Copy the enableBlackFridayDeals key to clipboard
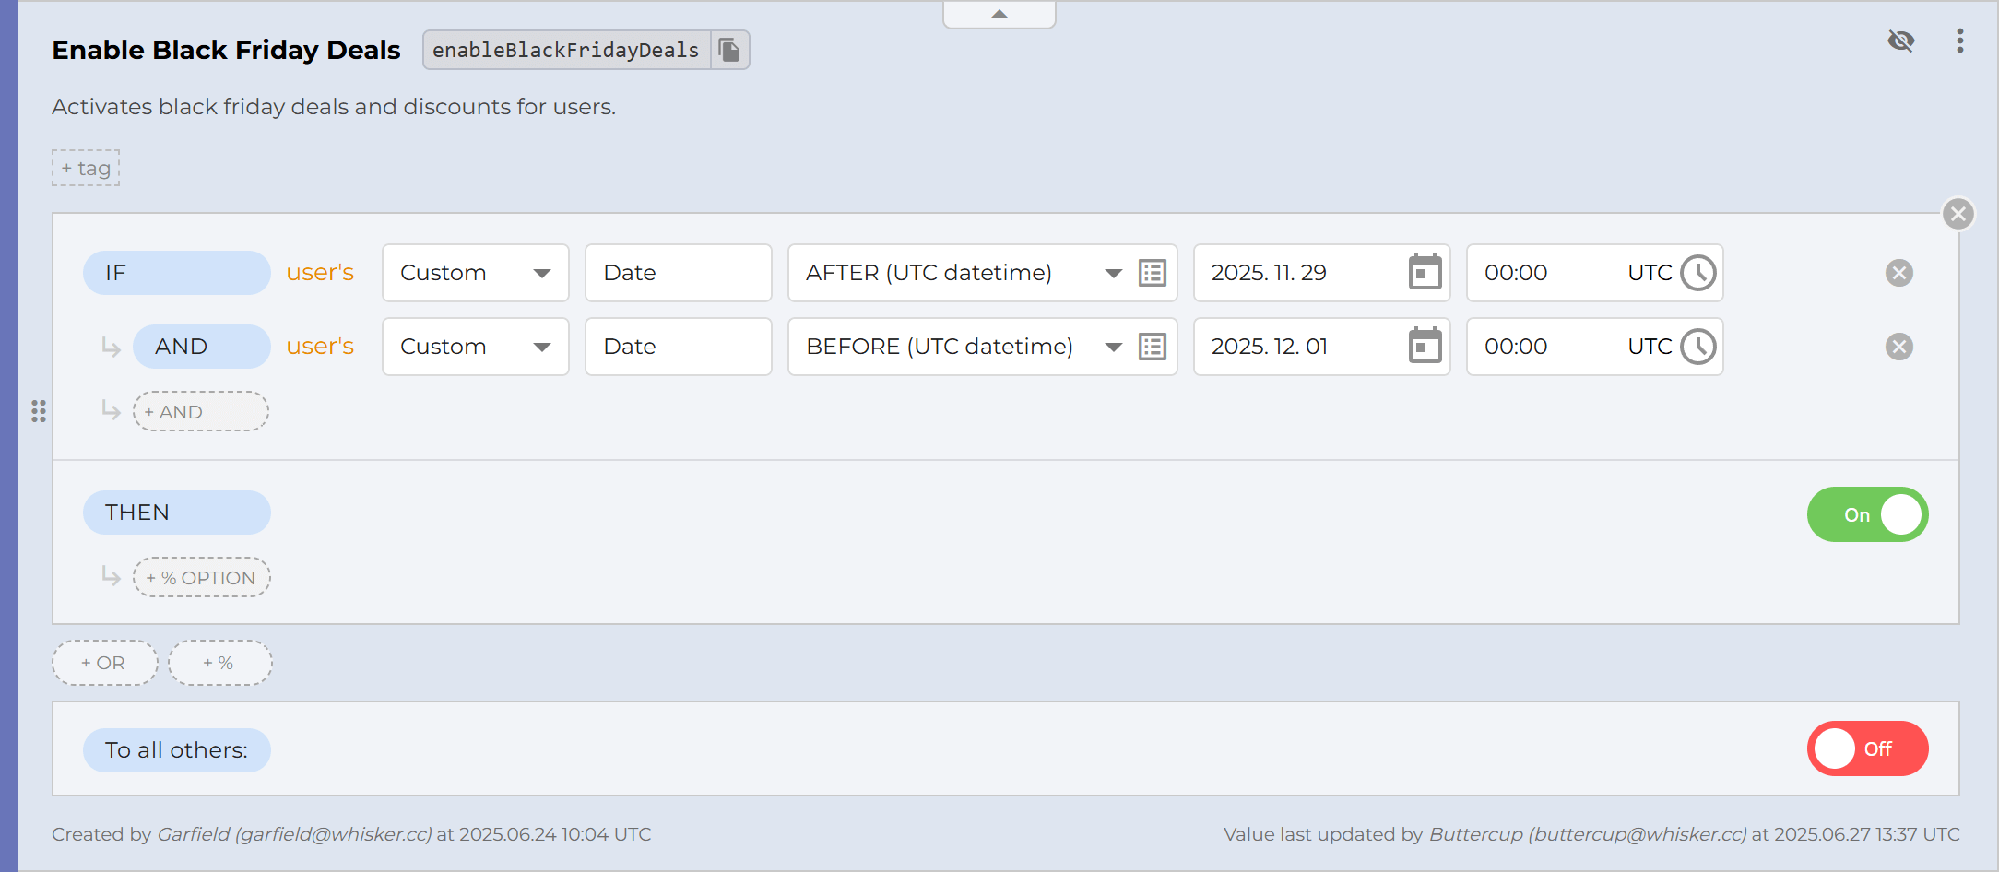Image resolution: width=1999 pixels, height=872 pixels. 729,50
